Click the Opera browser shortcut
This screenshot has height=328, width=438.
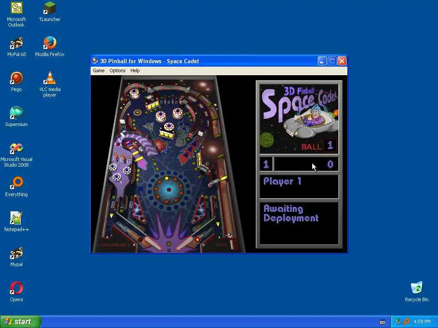16,292
